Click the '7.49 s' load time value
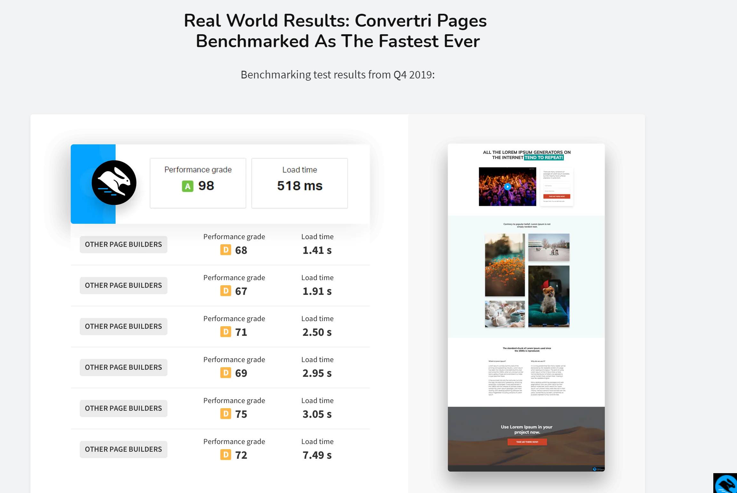The image size is (737, 493). (x=317, y=455)
